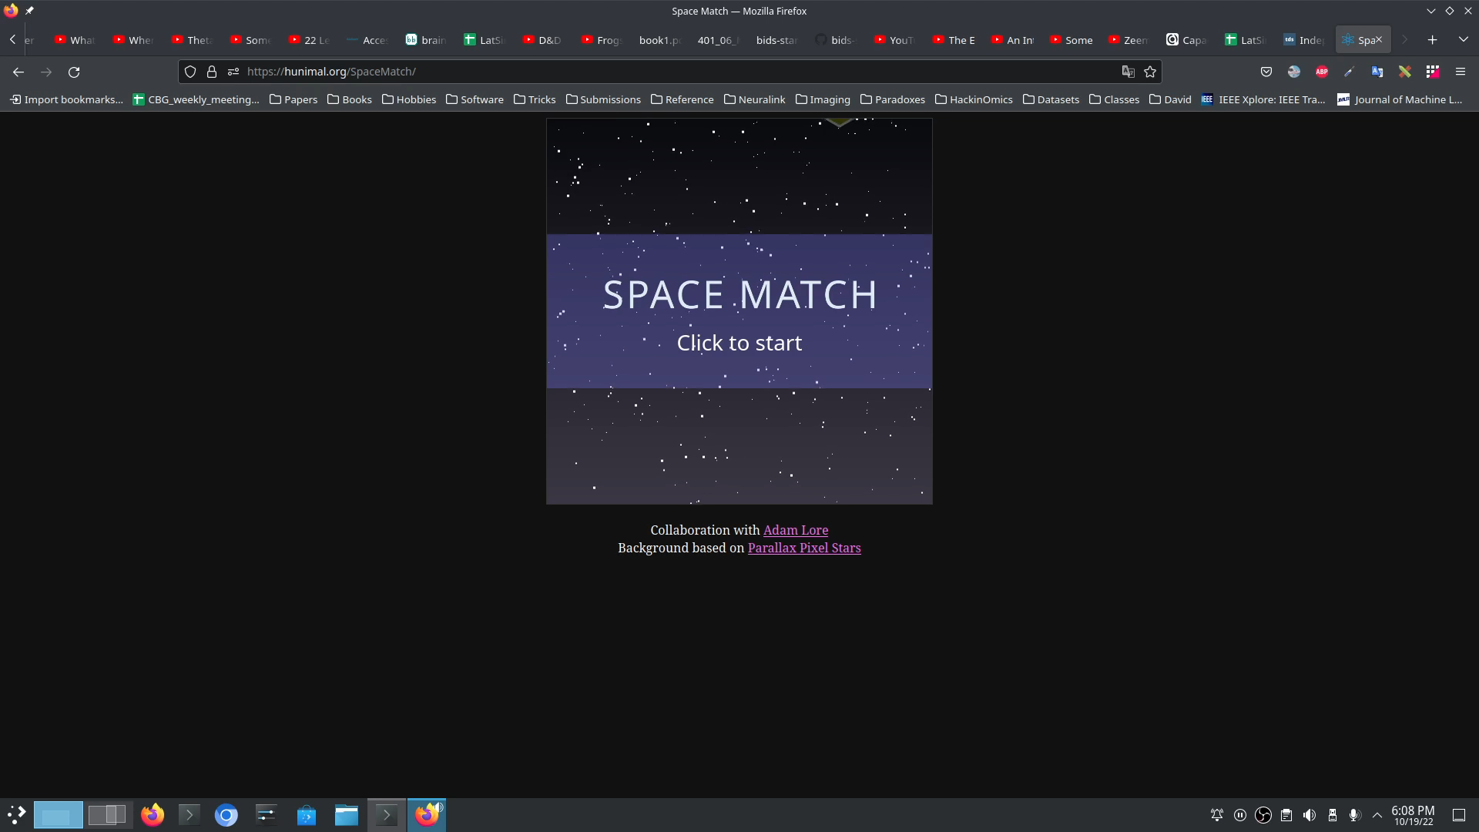Image resolution: width=1479 pixels, height=832 pixels.
Task: Switch to the book1 tab
Action: tap(659, 40)
